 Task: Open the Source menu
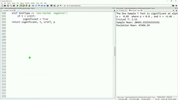point(14,3)
